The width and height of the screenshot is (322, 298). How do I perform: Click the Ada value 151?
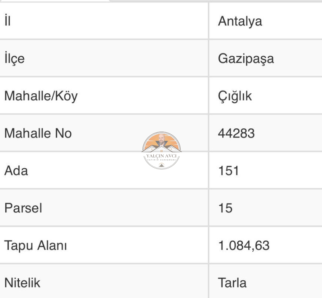[x=228, y=171]
